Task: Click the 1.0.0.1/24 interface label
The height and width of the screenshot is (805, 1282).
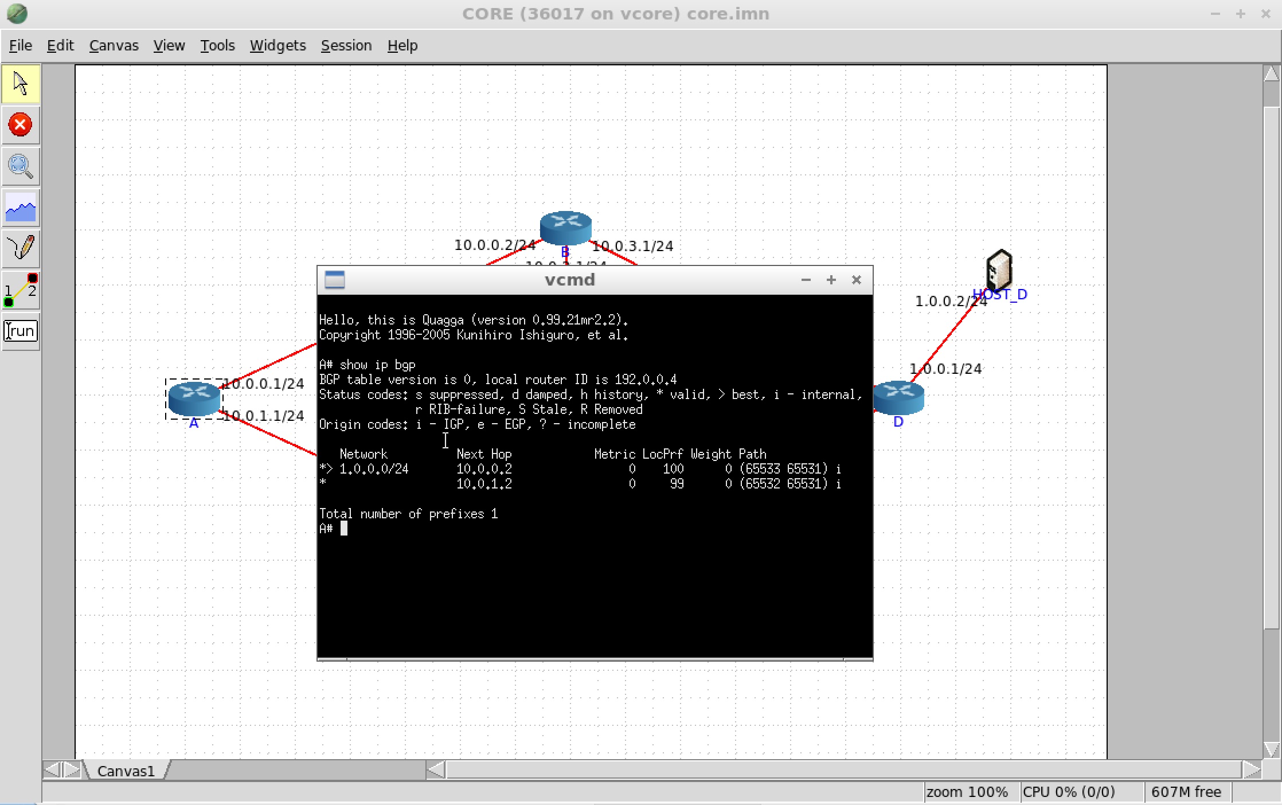Action: point(946,369)
